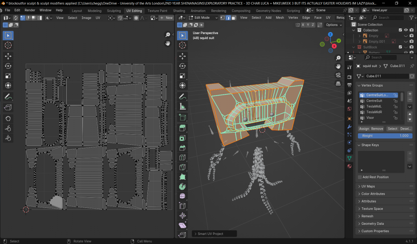Select the Knife tool
Screen dimensions: 417x244
(182, 167)
